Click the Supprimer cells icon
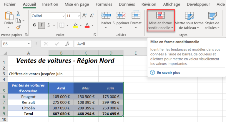The image size is (226, 122). point(121,16)
